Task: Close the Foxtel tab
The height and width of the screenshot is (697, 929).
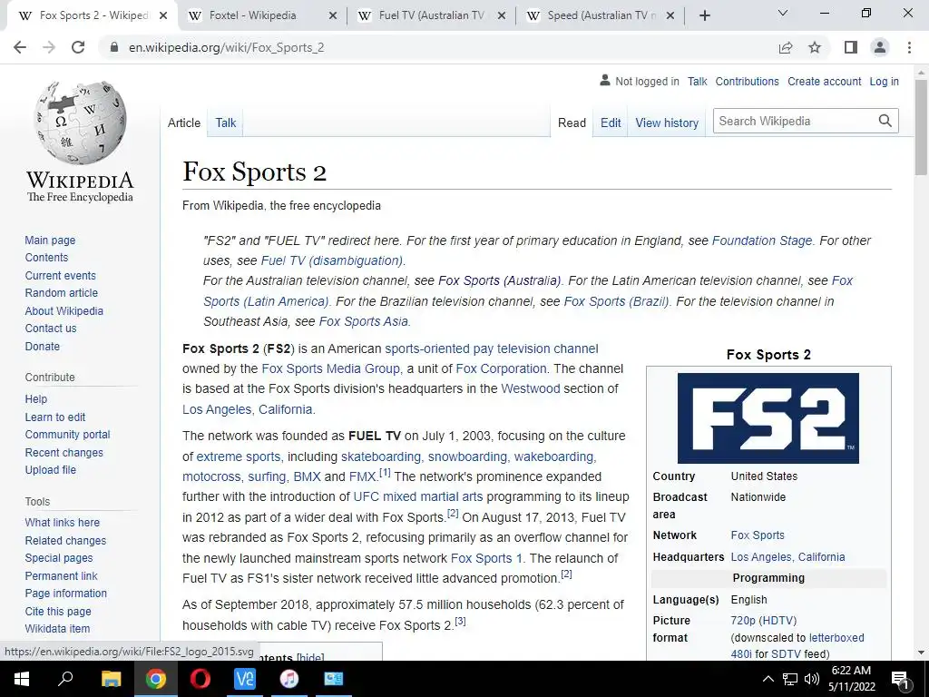Action: pyautogui.click(x=333, y=16)
